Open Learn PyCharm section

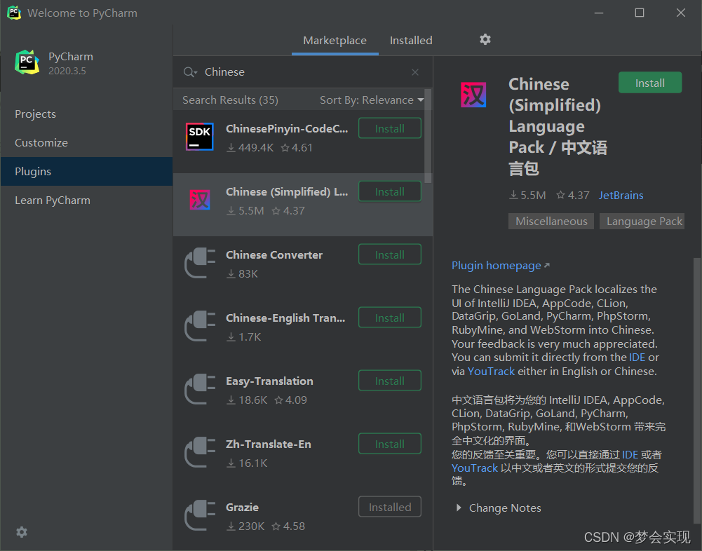pos(86,200)
